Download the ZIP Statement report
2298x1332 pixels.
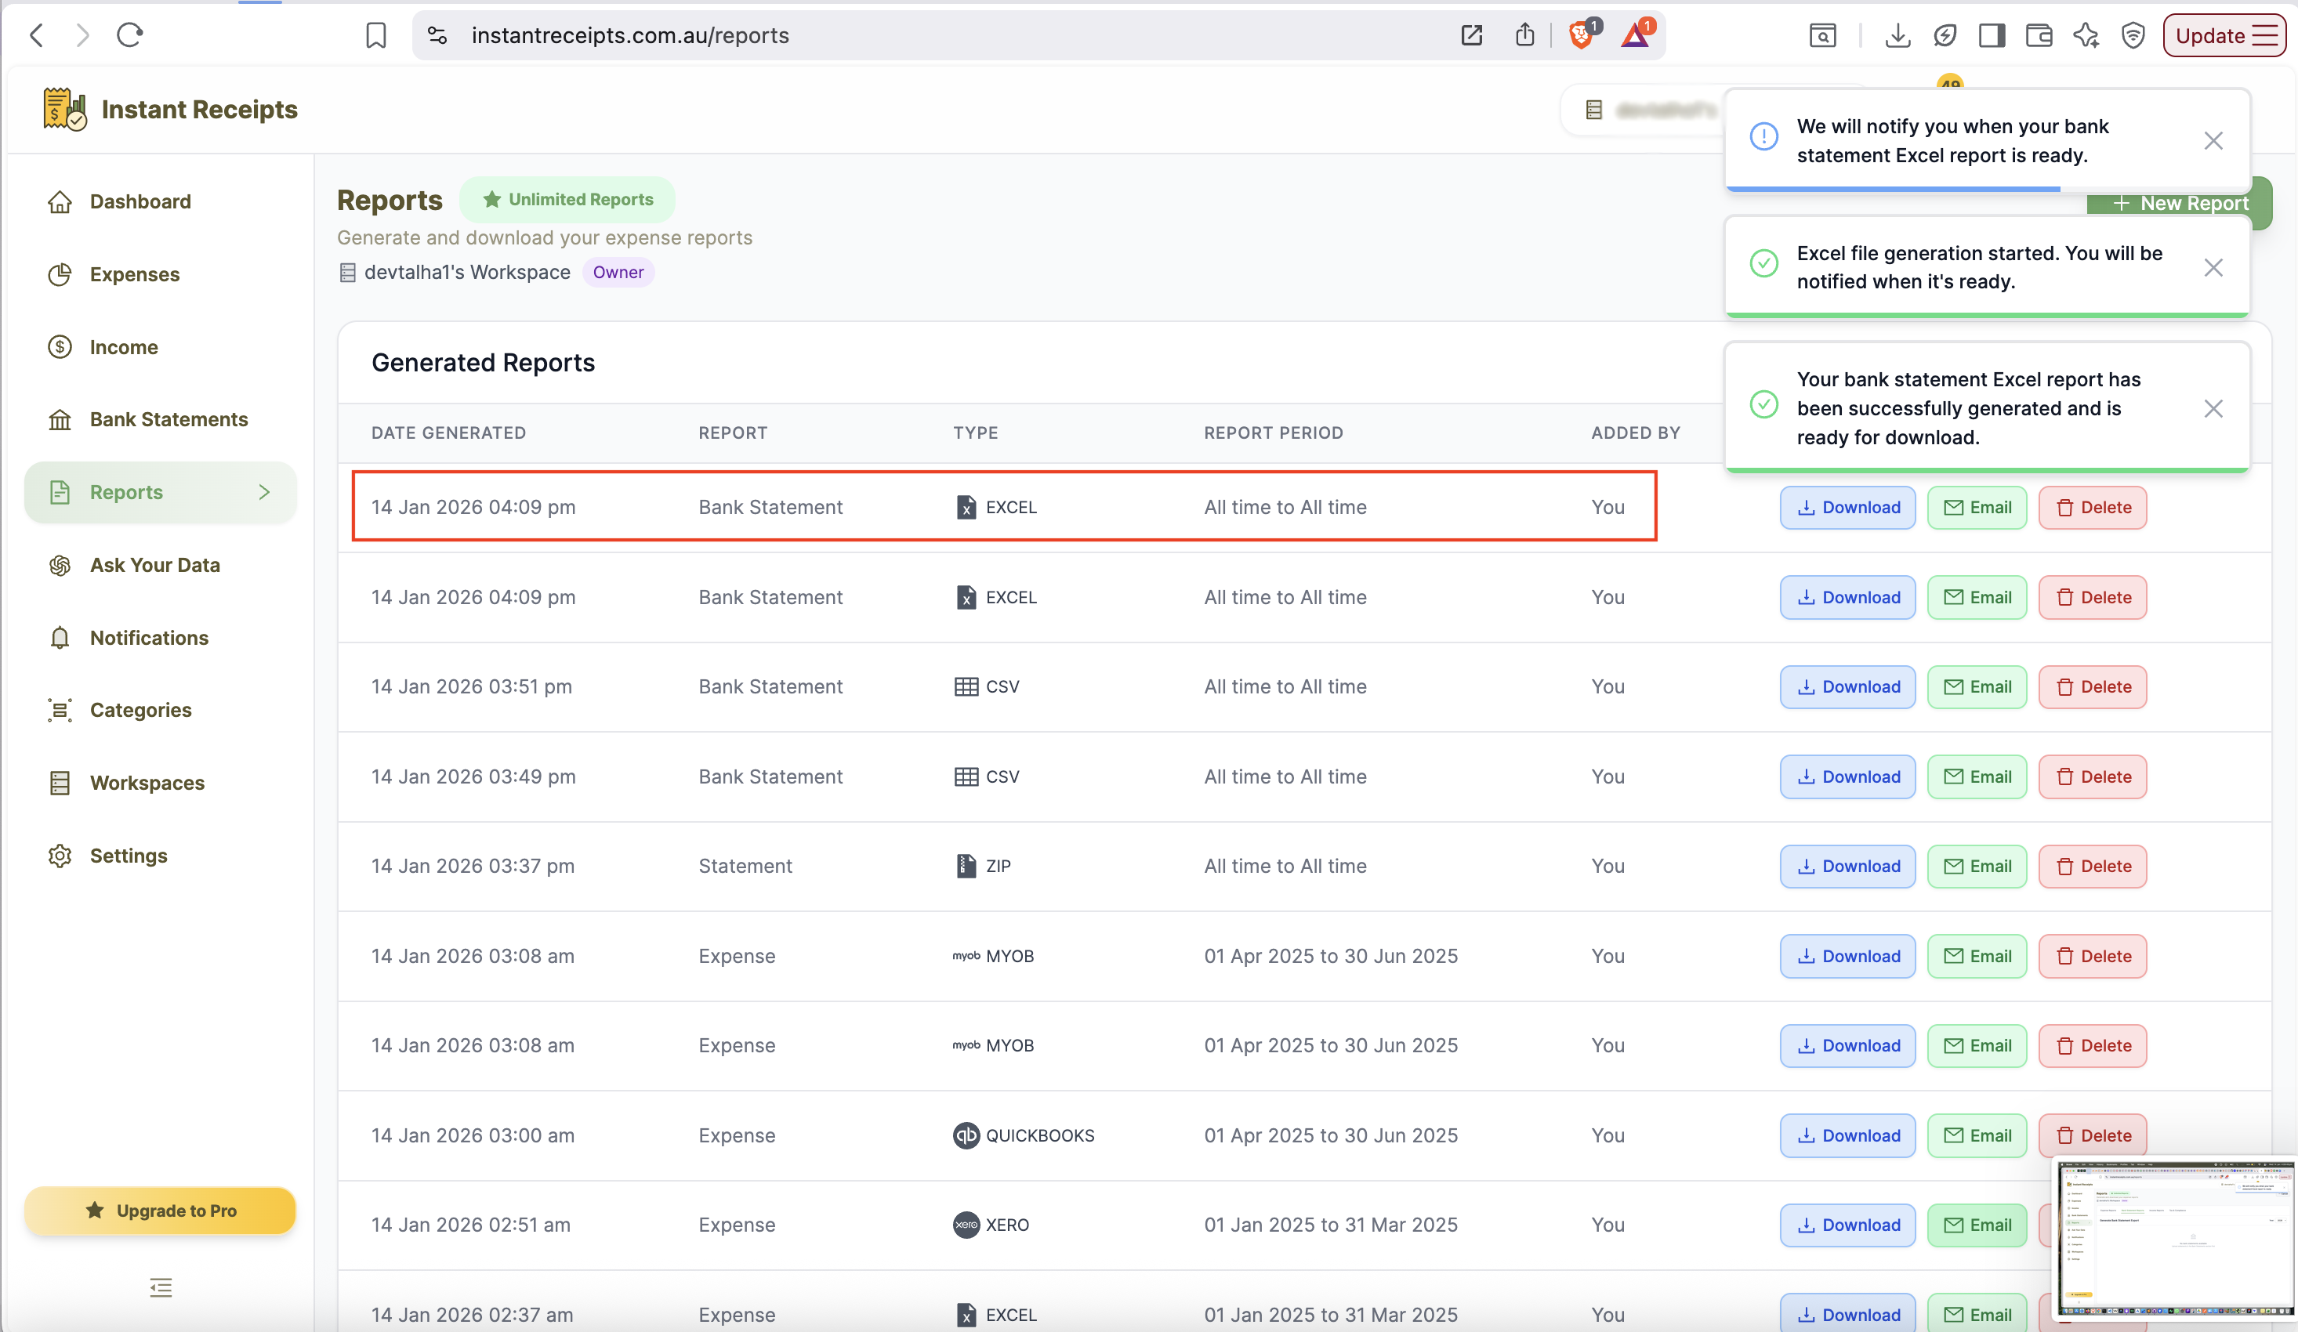tap(1847, 866)
